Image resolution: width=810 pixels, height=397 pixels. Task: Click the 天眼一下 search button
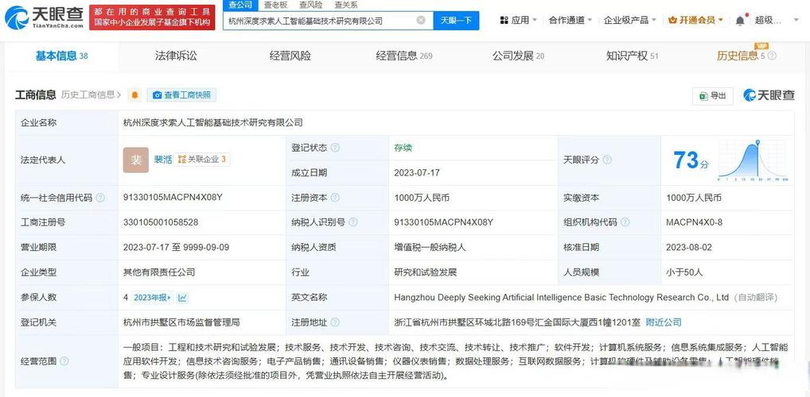[x=456, y=20]
